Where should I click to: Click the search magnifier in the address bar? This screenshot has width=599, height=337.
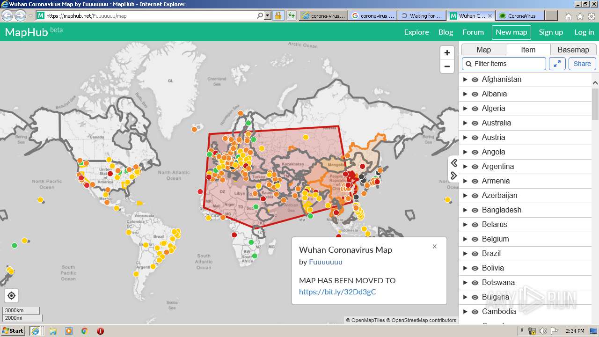[x=260, y=15]
